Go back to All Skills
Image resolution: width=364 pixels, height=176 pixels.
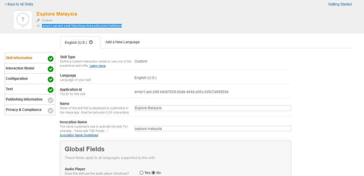click(19, 4)
